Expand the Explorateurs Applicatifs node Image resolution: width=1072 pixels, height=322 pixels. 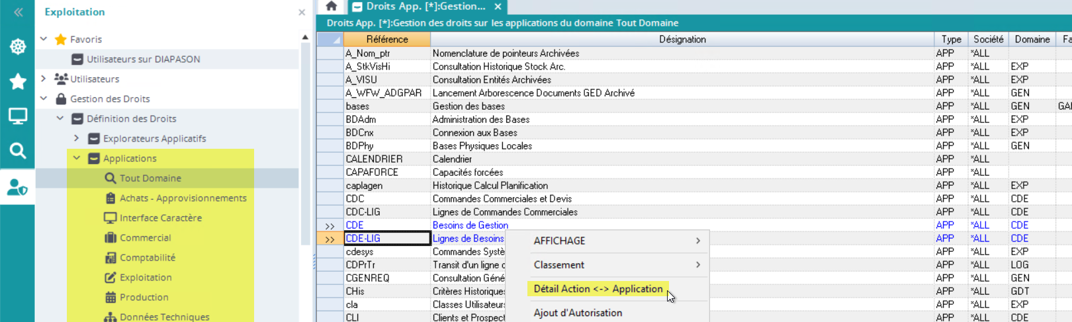(77, 138)
